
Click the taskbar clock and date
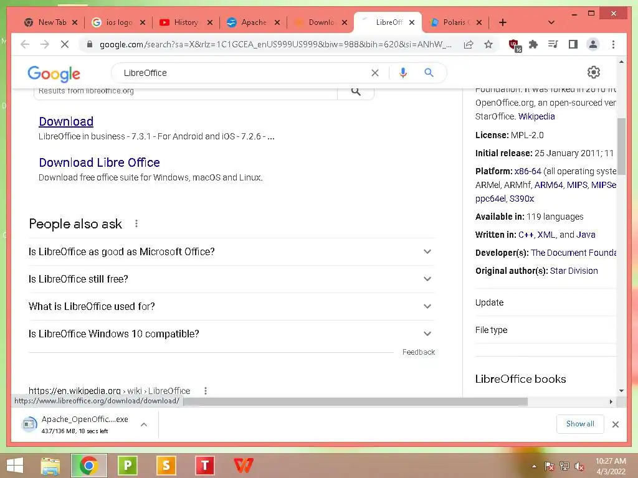611,466
